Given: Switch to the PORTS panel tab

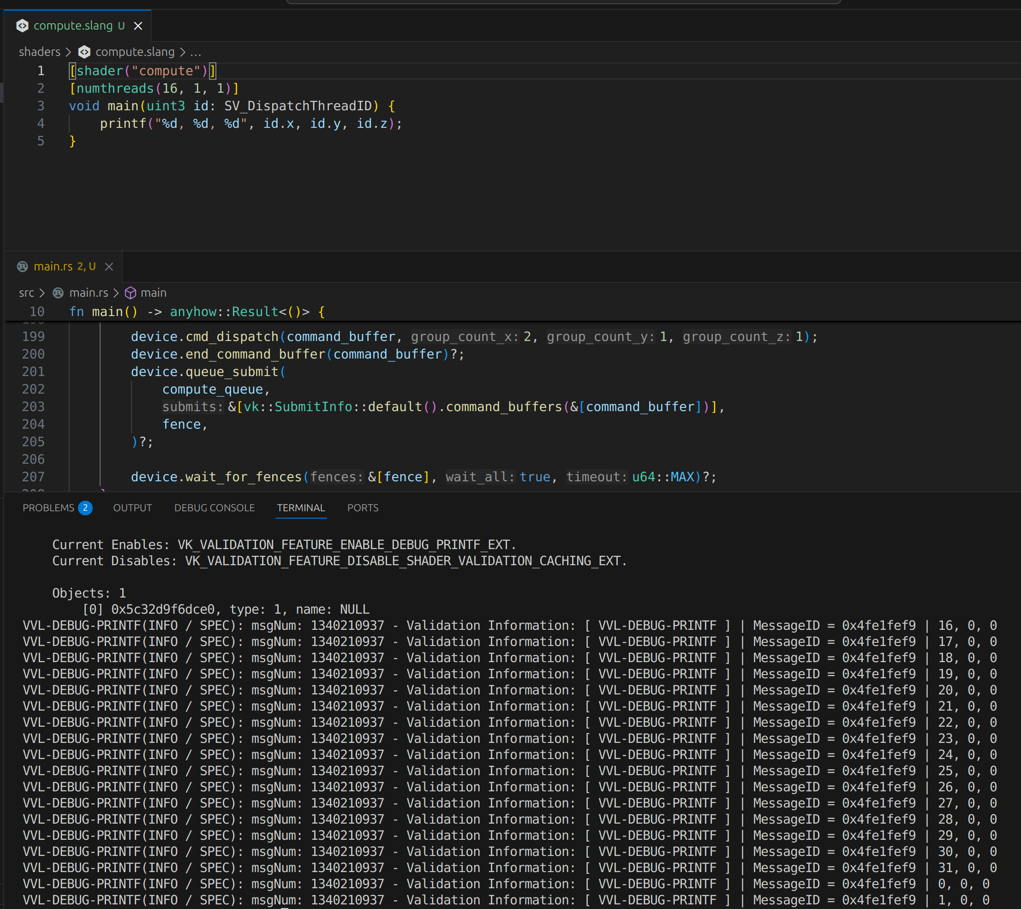Looking at the screenshot, I should tap(363, 508).
